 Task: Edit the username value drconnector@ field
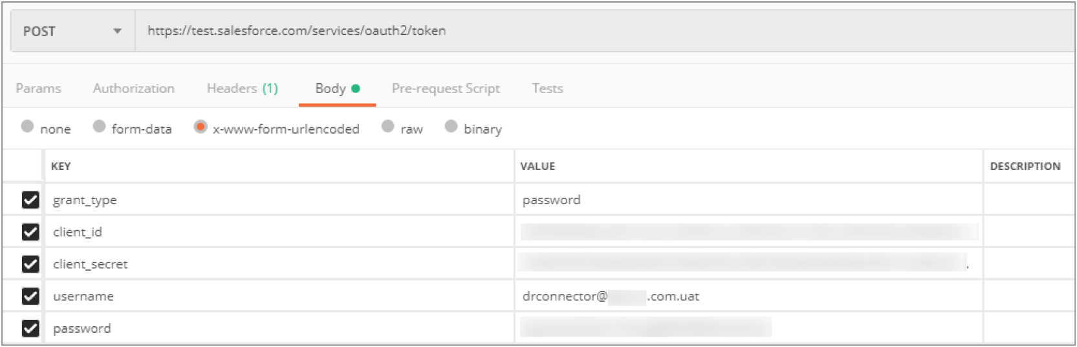pos(749,296)
